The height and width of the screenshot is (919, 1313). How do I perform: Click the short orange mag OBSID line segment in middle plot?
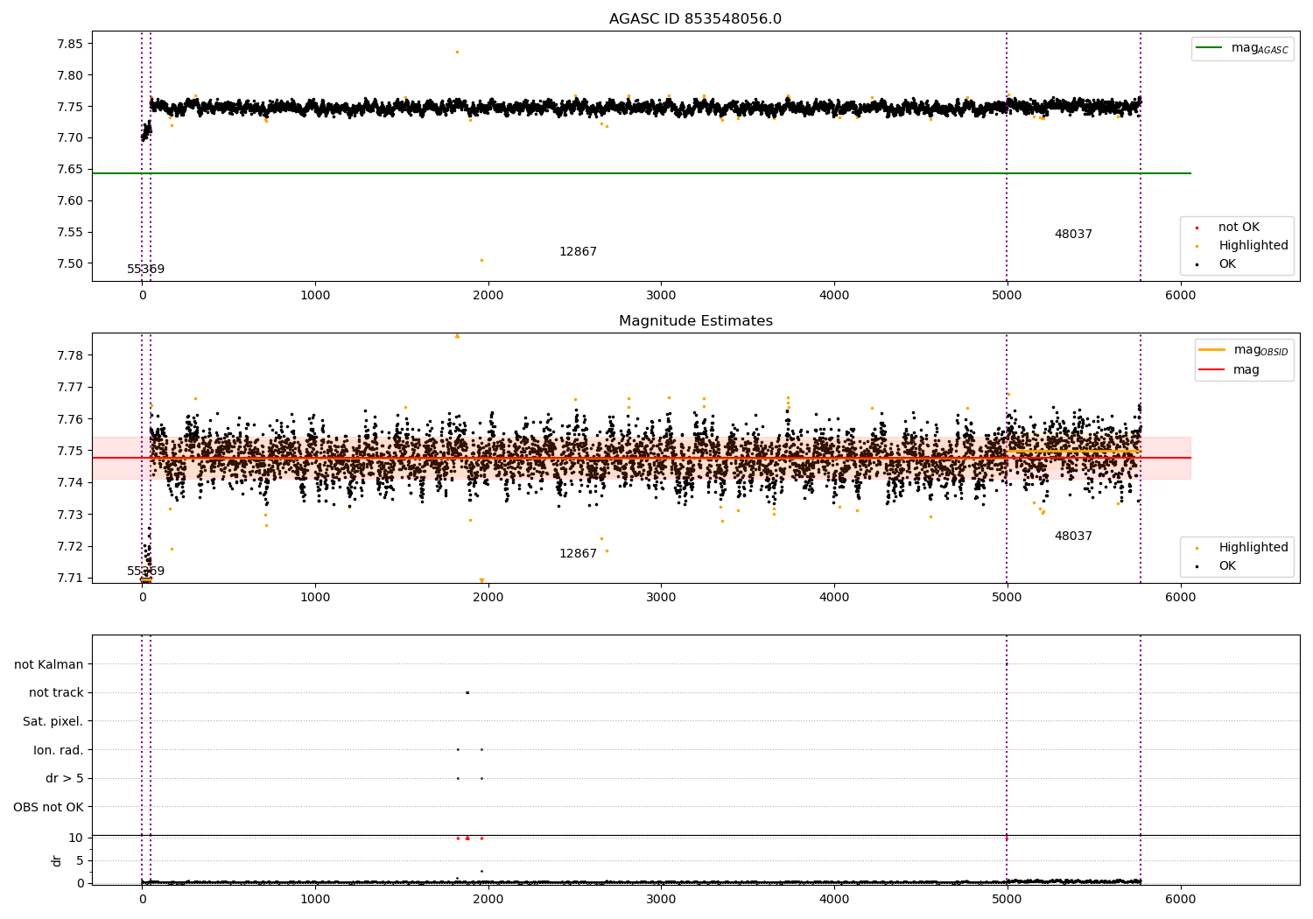[1073, 451]
